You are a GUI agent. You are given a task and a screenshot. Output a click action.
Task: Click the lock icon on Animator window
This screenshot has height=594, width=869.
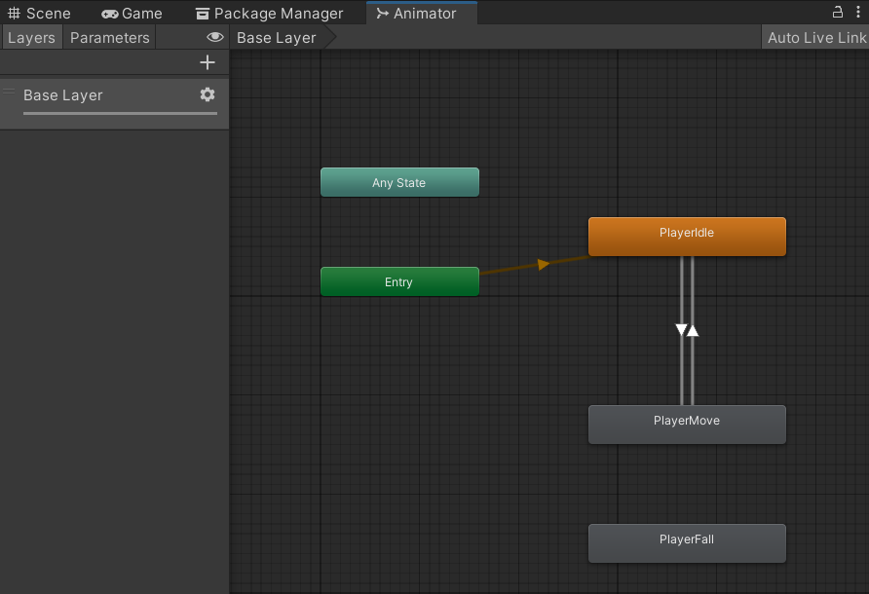pyautogui.click(x=838, y=13)
